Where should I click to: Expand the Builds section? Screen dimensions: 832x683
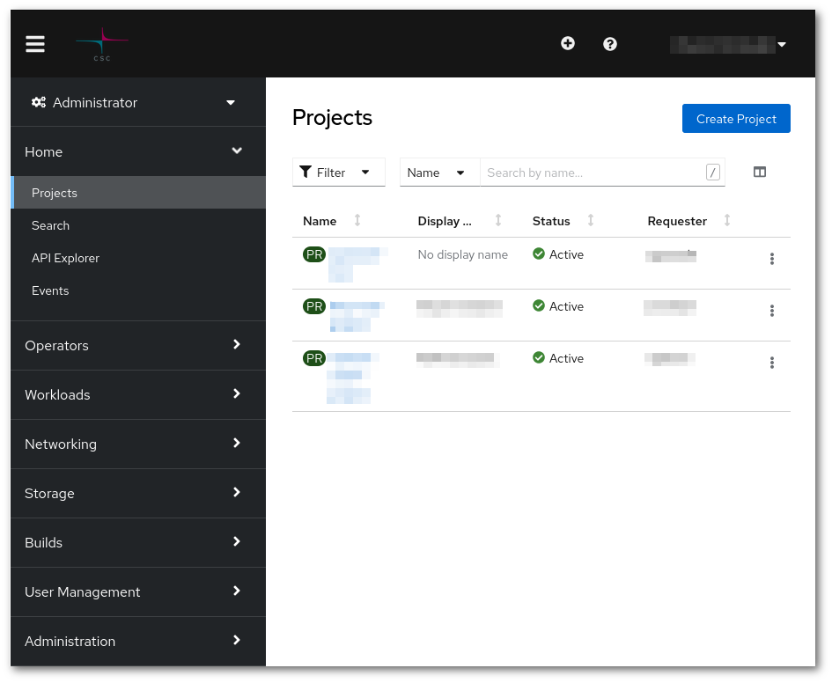tap(138, 542)
